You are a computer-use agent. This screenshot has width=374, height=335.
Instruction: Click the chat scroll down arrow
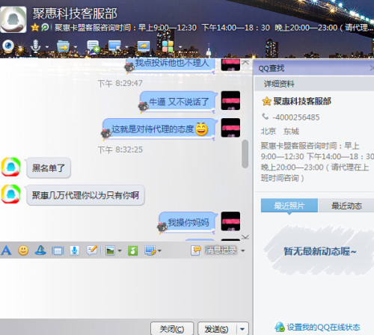[x=245, y=237]
